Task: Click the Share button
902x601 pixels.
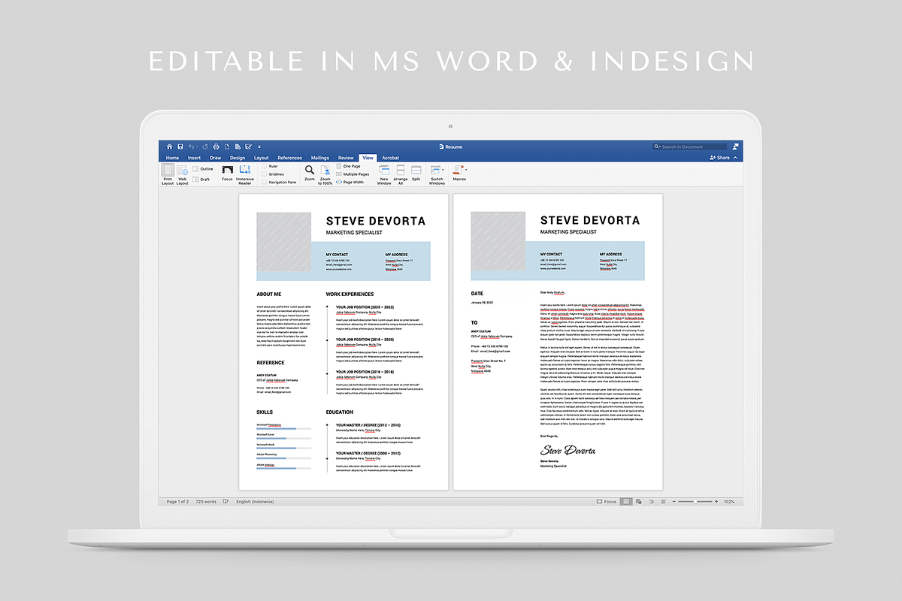Action: tap(719, 158)
